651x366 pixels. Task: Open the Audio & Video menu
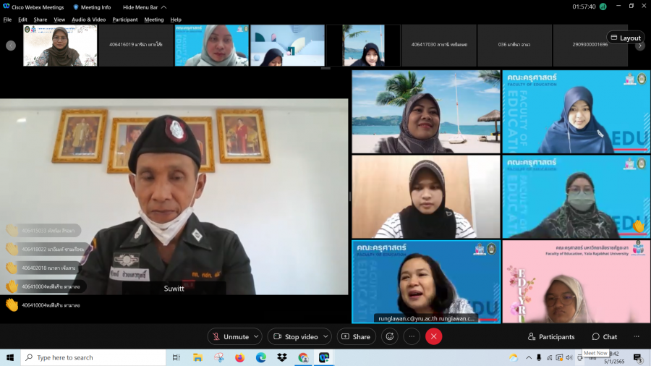88,20
